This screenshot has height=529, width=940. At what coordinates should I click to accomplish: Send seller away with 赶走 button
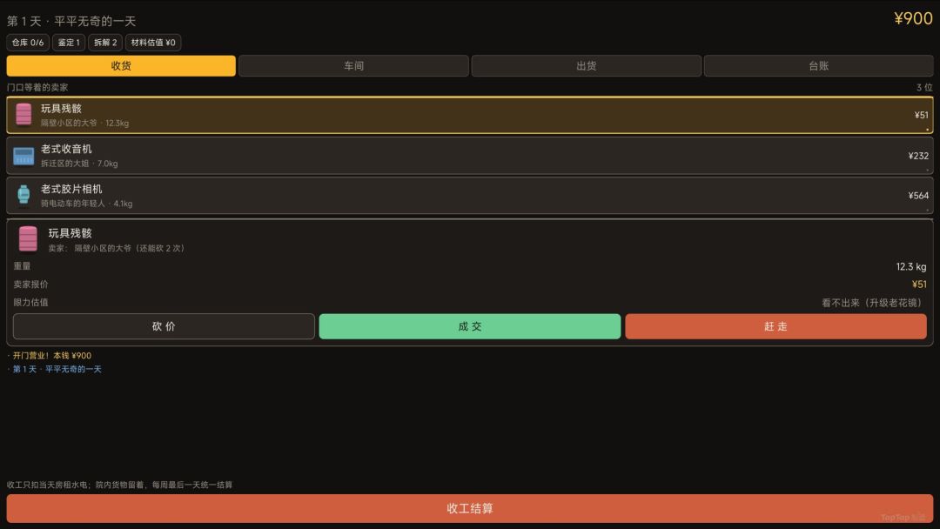click(x=775, y=326)
